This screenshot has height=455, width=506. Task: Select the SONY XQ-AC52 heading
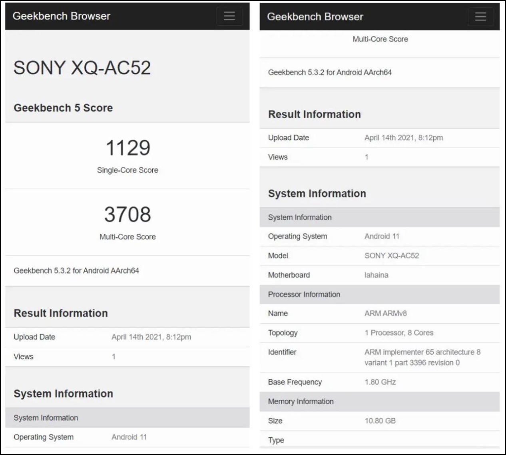82,68
